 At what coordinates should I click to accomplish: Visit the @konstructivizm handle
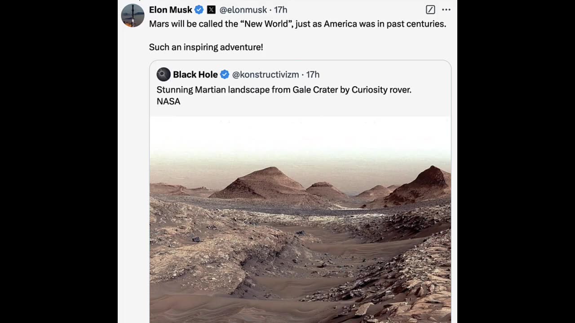click(x=265, y=74)
